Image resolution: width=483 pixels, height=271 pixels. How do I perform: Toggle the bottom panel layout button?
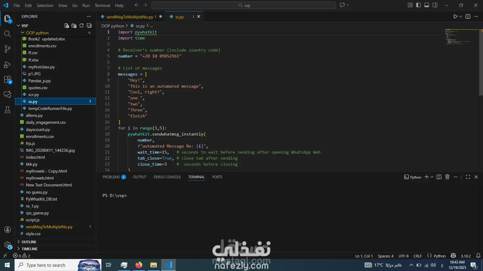[427, 5]
